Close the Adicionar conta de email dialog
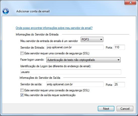 point(130,3)
